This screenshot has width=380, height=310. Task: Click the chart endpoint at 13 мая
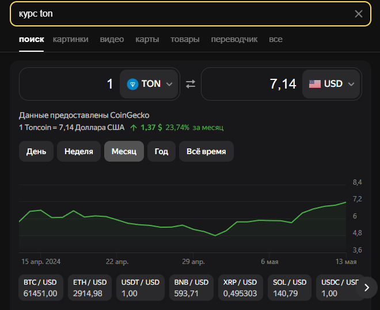click(x=346, y=202)
